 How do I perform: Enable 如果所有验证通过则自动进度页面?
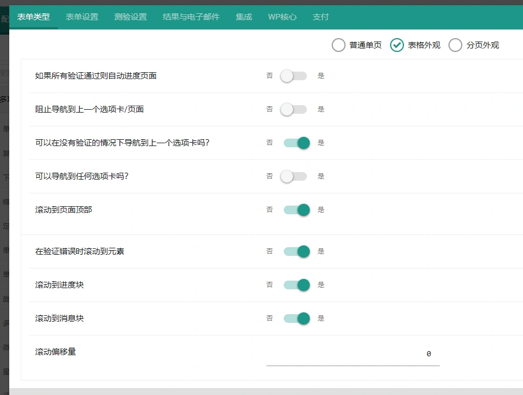[293, 76]
